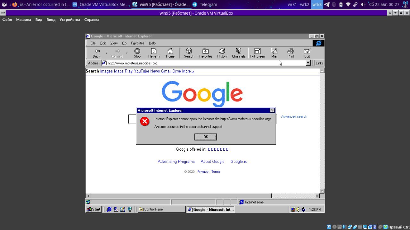Launch Outlook Express from quick launch
This screenshot has width=410, height=230.
pos(116,210)
